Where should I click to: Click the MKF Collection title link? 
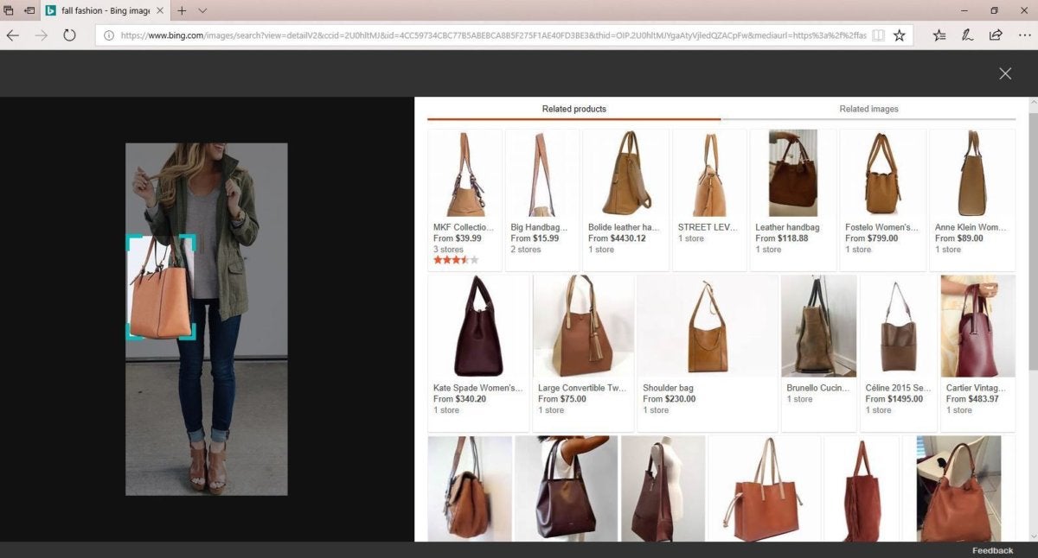464,227
